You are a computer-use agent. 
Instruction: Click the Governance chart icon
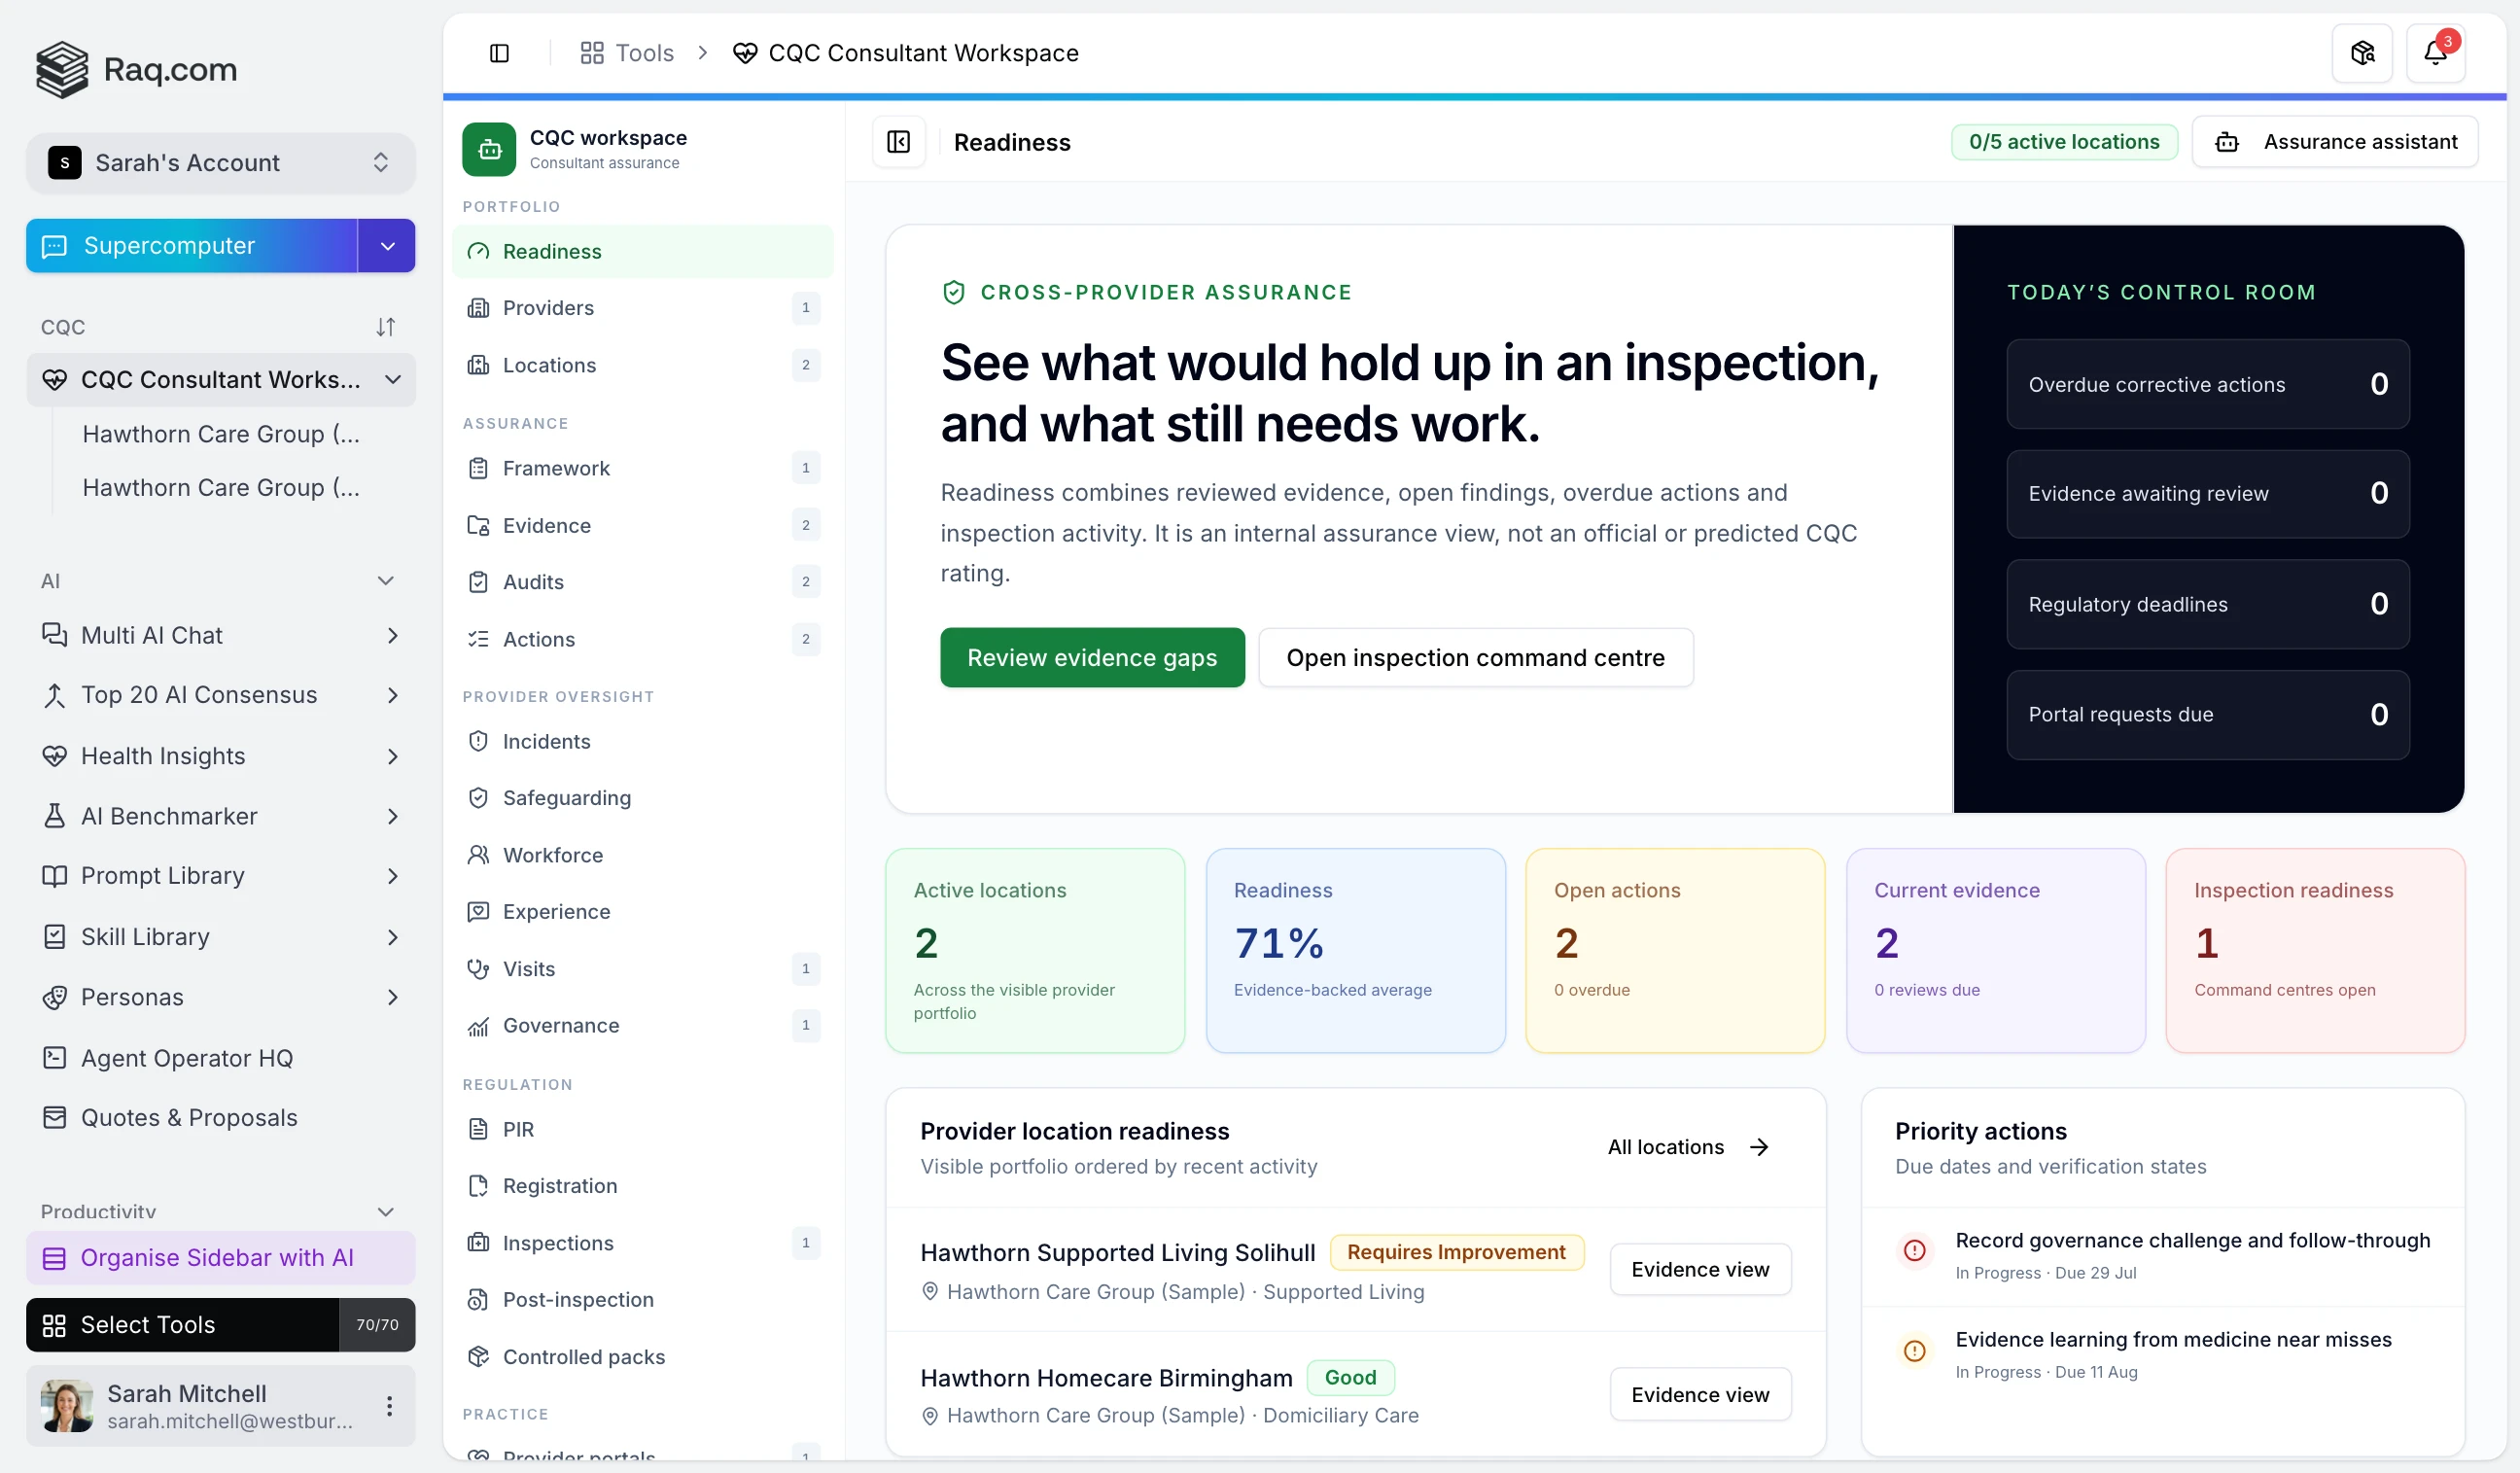coord(478,1026)
